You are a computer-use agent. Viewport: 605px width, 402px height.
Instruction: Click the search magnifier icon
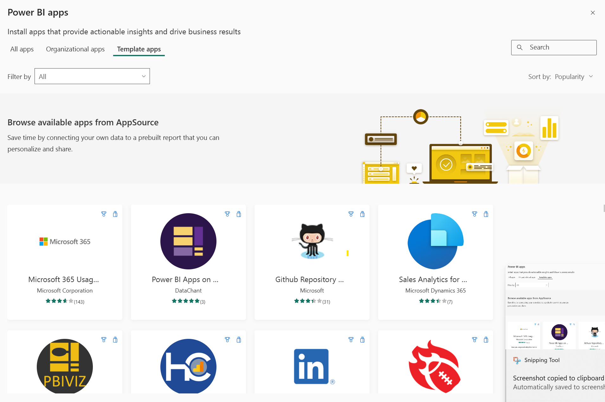520,47
